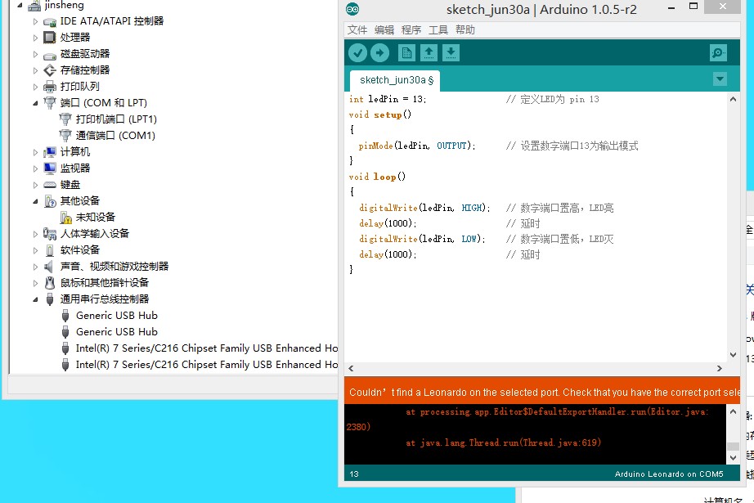Expand the 磁盘驱动器 node
Viewport: 754px width, 503px height.
pyautogui.click(x=35, y=54)
